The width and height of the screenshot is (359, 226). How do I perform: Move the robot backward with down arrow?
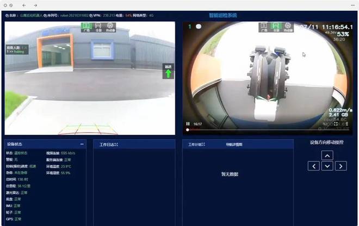327,166
